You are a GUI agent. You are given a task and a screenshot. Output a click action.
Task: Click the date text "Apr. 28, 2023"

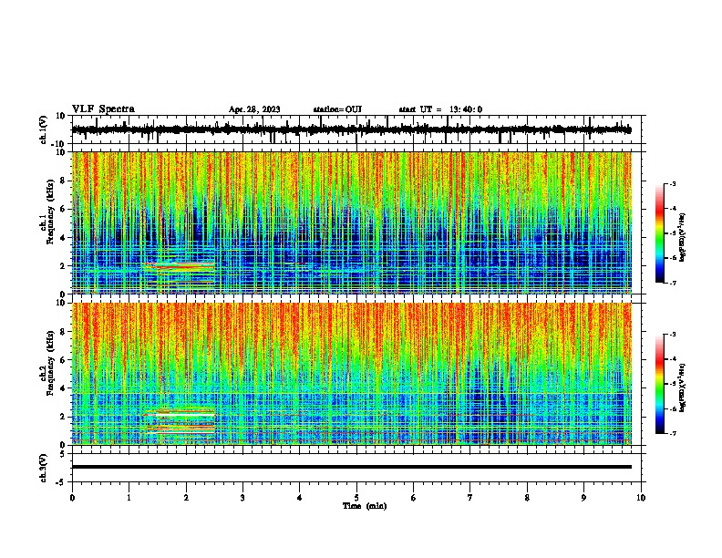[x=254, y=109]
